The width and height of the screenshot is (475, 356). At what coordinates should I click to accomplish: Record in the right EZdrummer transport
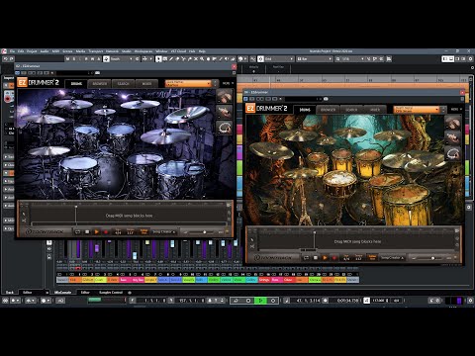click(333, 258)
